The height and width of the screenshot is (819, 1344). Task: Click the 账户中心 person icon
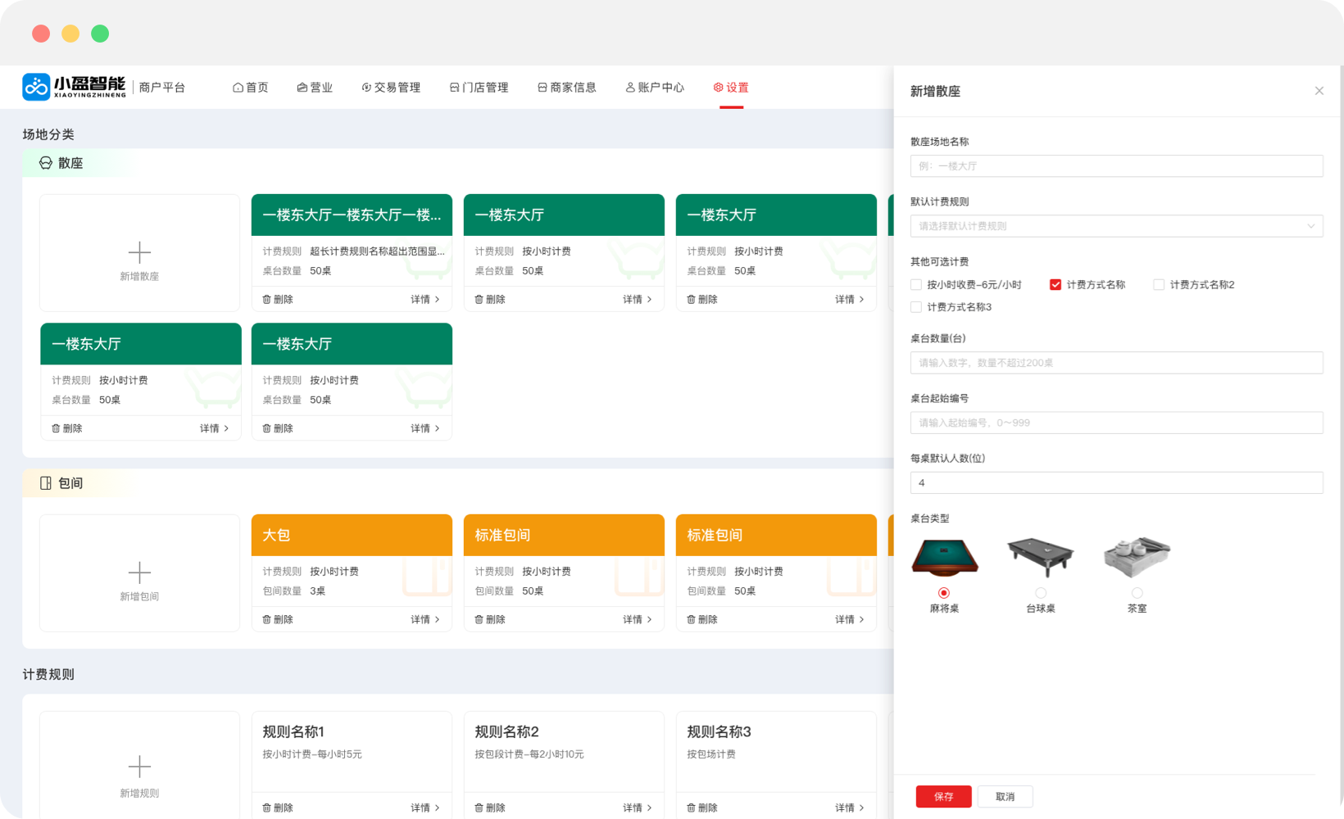(630, 87)
